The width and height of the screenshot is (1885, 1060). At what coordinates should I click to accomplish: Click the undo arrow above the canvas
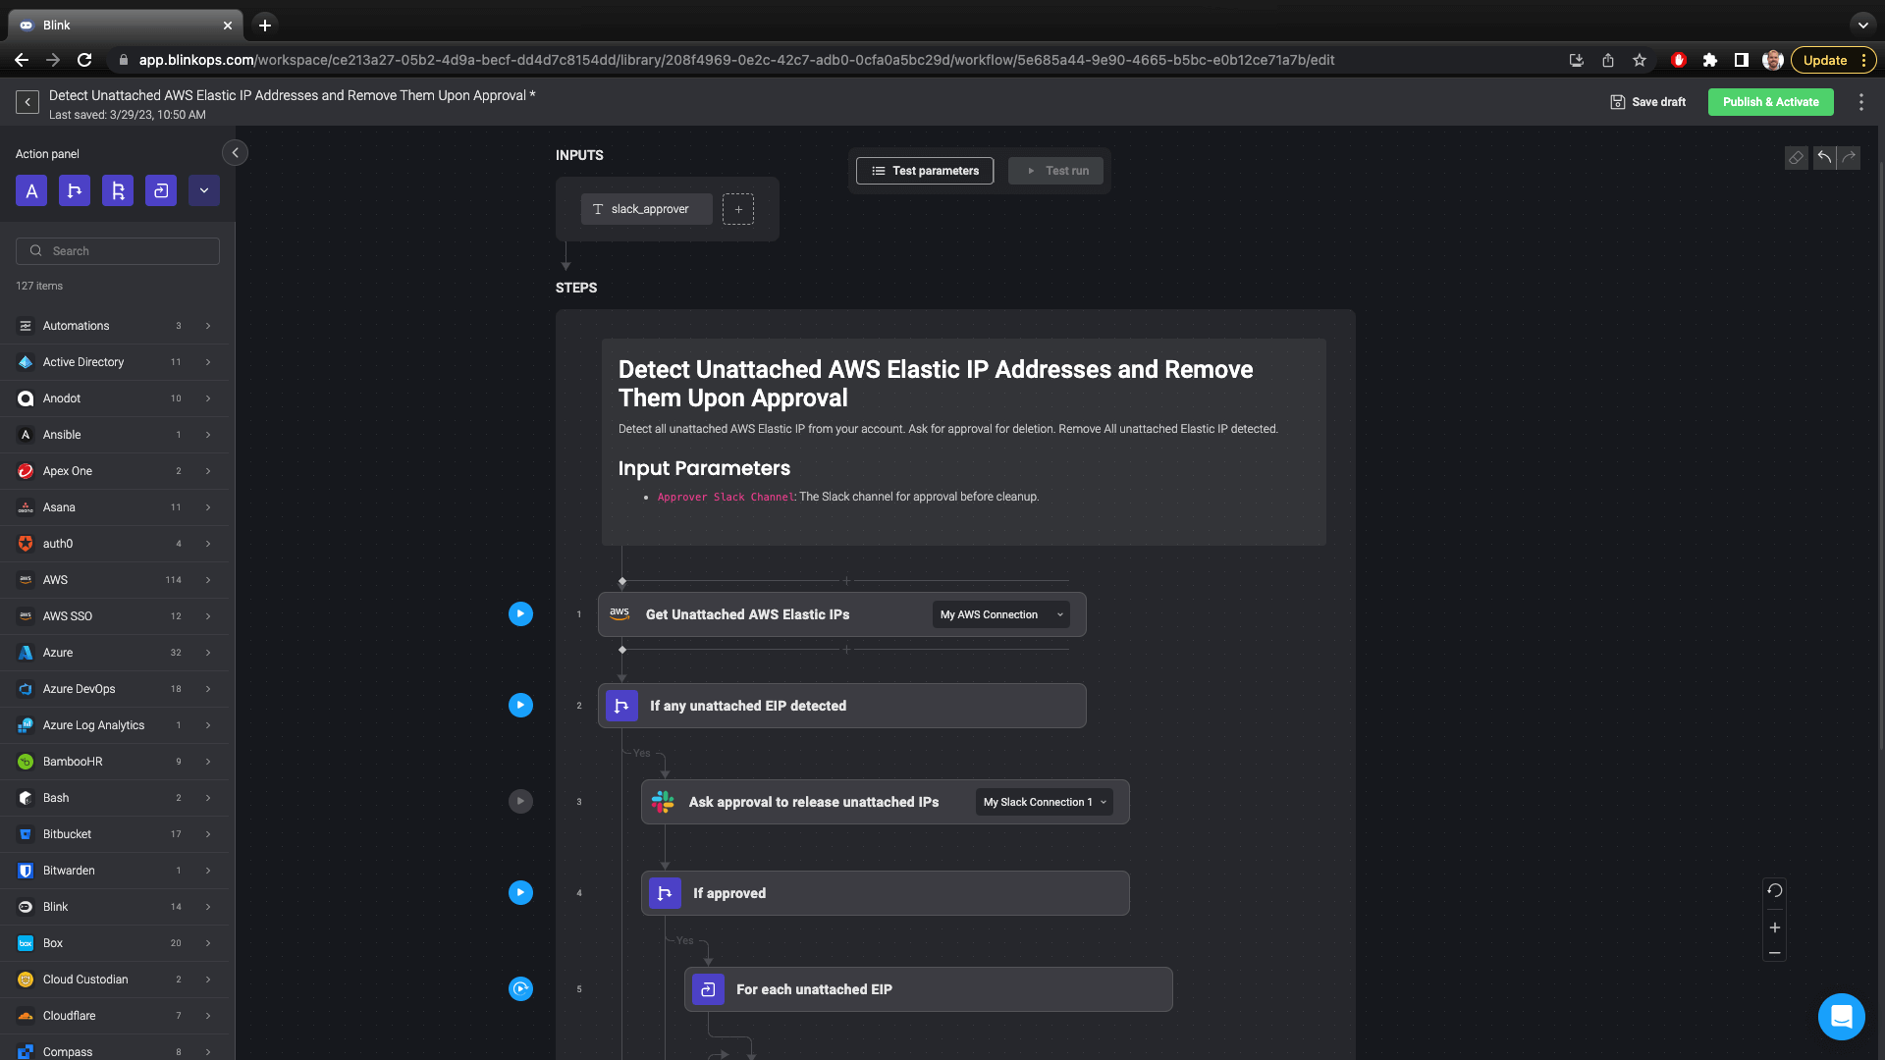pyautogui.click(x=1823, y=157)
